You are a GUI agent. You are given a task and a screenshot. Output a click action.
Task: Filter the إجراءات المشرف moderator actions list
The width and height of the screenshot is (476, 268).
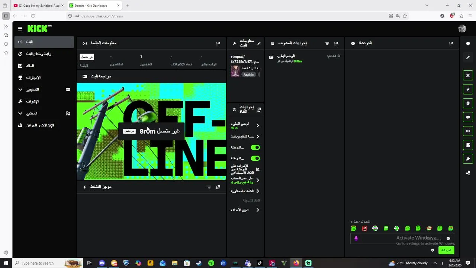pyautogui.click(x=327, y=43)
